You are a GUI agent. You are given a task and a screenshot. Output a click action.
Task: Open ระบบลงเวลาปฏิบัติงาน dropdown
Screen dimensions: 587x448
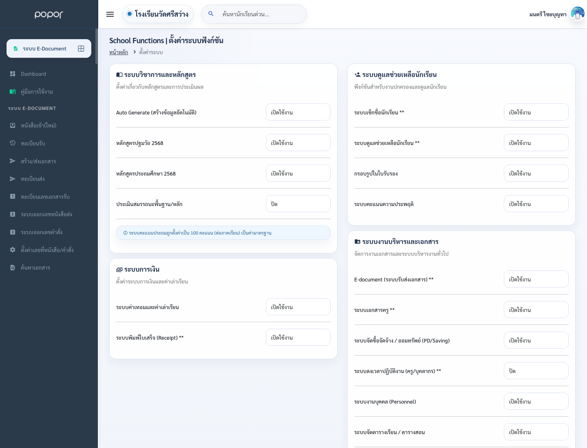[x=536, y=371]
